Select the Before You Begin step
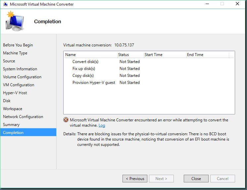Image resolution: width=247 pixels, height=190 pixels. click(x=18, y=45)
